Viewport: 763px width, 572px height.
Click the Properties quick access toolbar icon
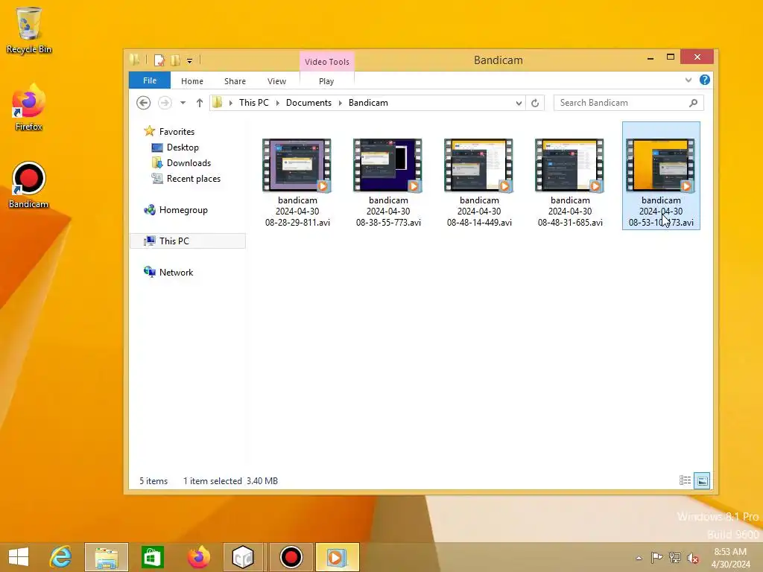[159, 60]
